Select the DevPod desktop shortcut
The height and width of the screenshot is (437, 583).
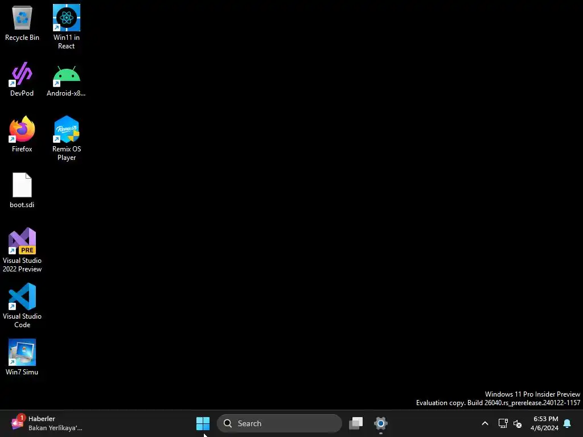pyautogui.click(x=22, y=79)
